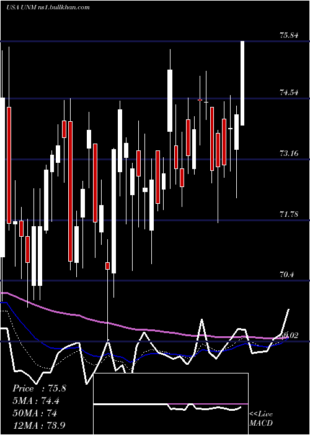Click the '<<Live MACD' label
Image resolution: width=310 pixels, height=435 pixels.
261,418
